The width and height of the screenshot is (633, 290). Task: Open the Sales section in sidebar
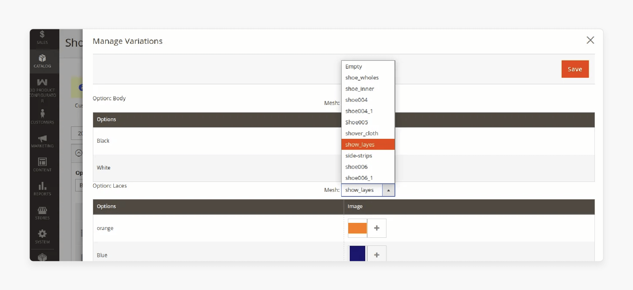[x=42, y=37]
